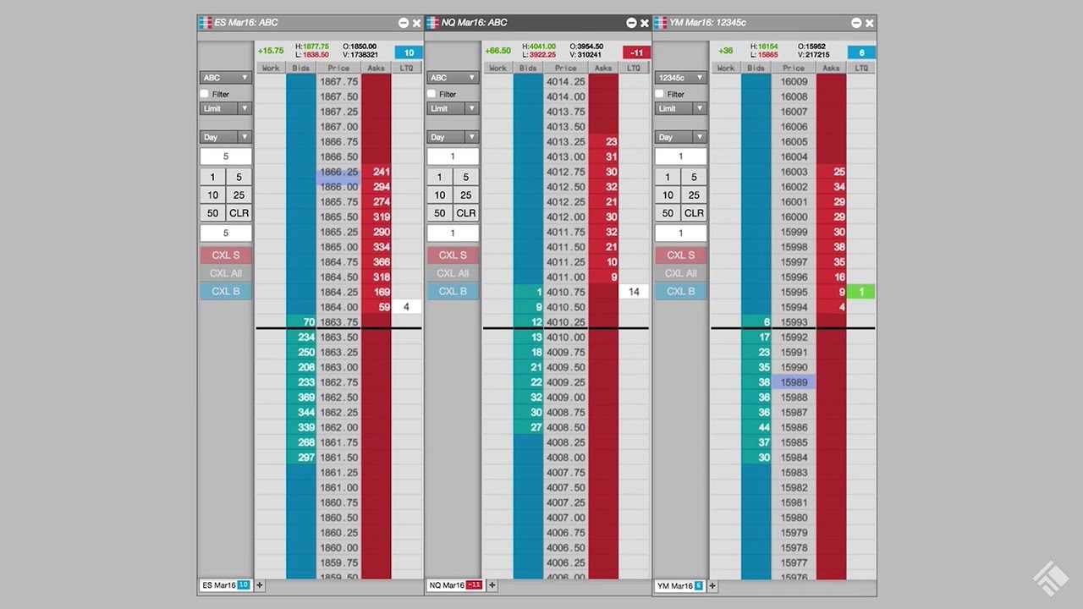Click the Bids column header in ES ladder
This screenshot has height=609, width=1083.
pyautogui.click(x=301, y=68)
